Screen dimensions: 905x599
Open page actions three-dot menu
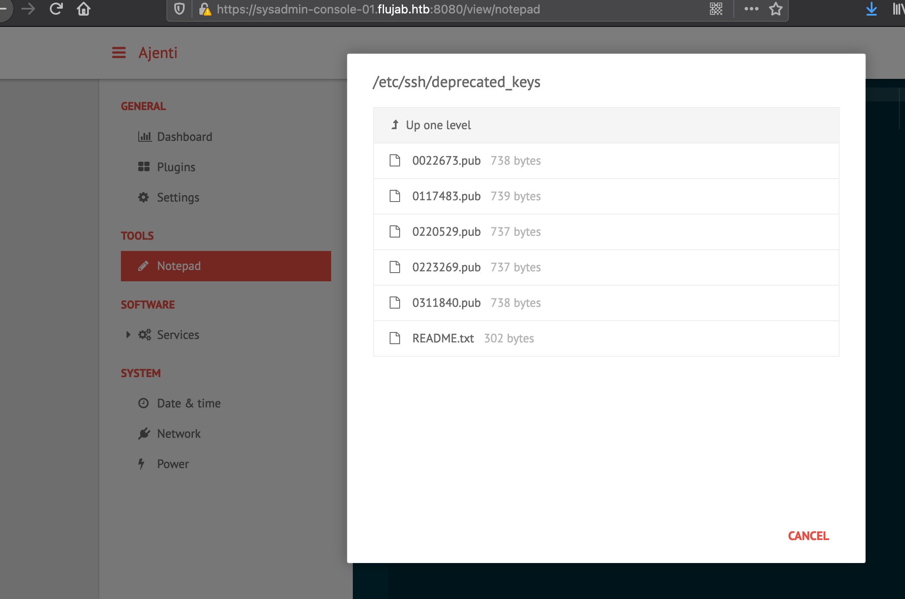click(751, 9)
